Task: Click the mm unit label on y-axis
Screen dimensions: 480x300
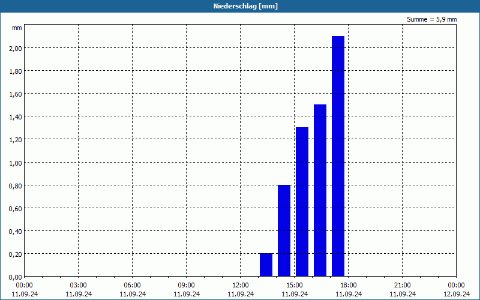Action: pos(17,28)
